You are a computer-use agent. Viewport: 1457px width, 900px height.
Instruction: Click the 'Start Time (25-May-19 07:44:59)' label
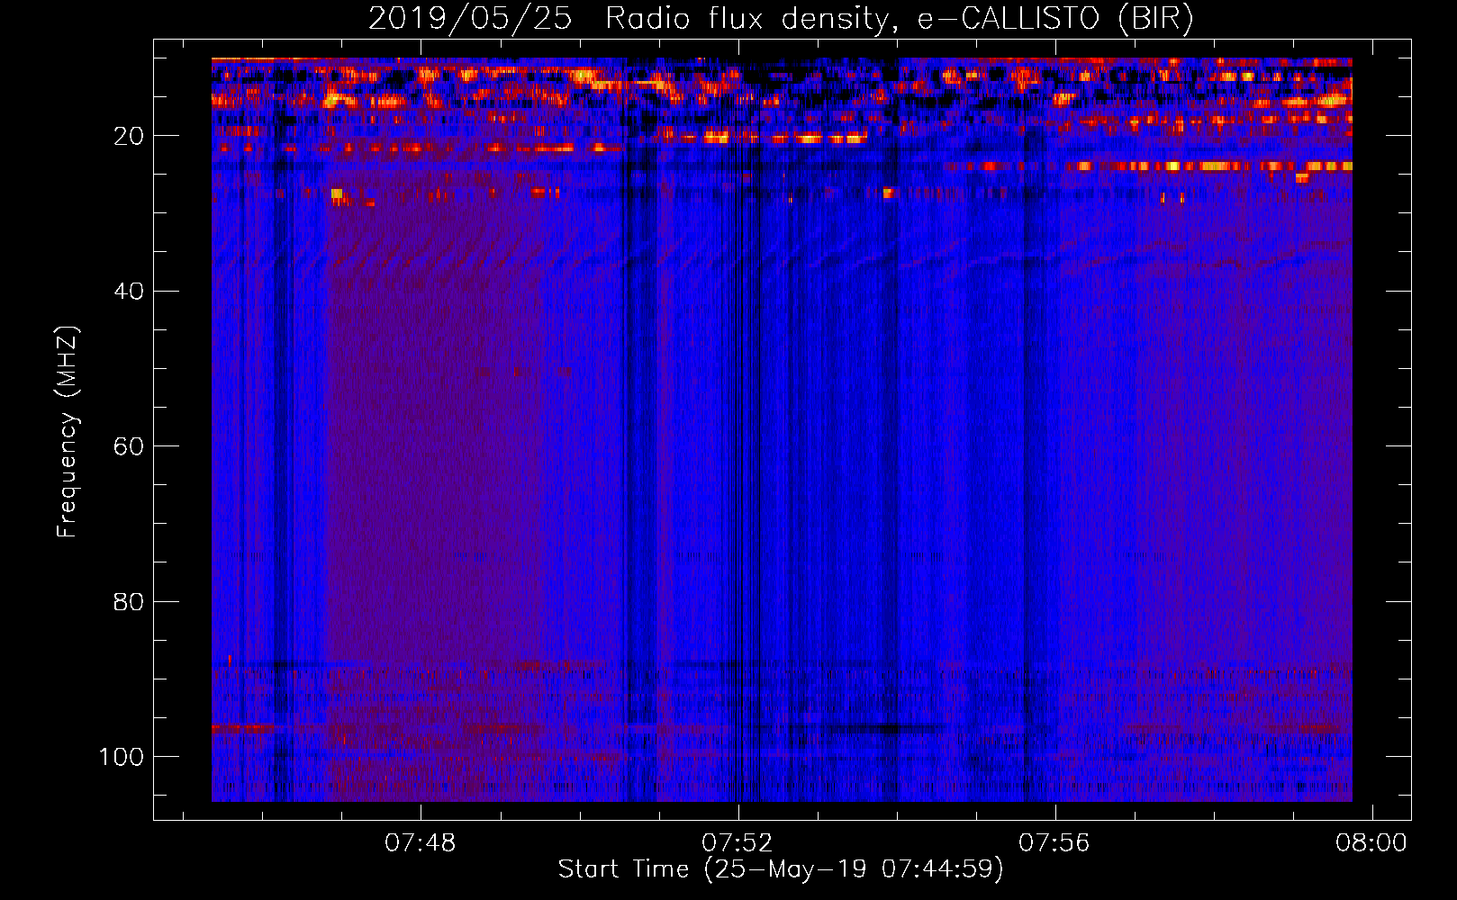click(781, 869)
